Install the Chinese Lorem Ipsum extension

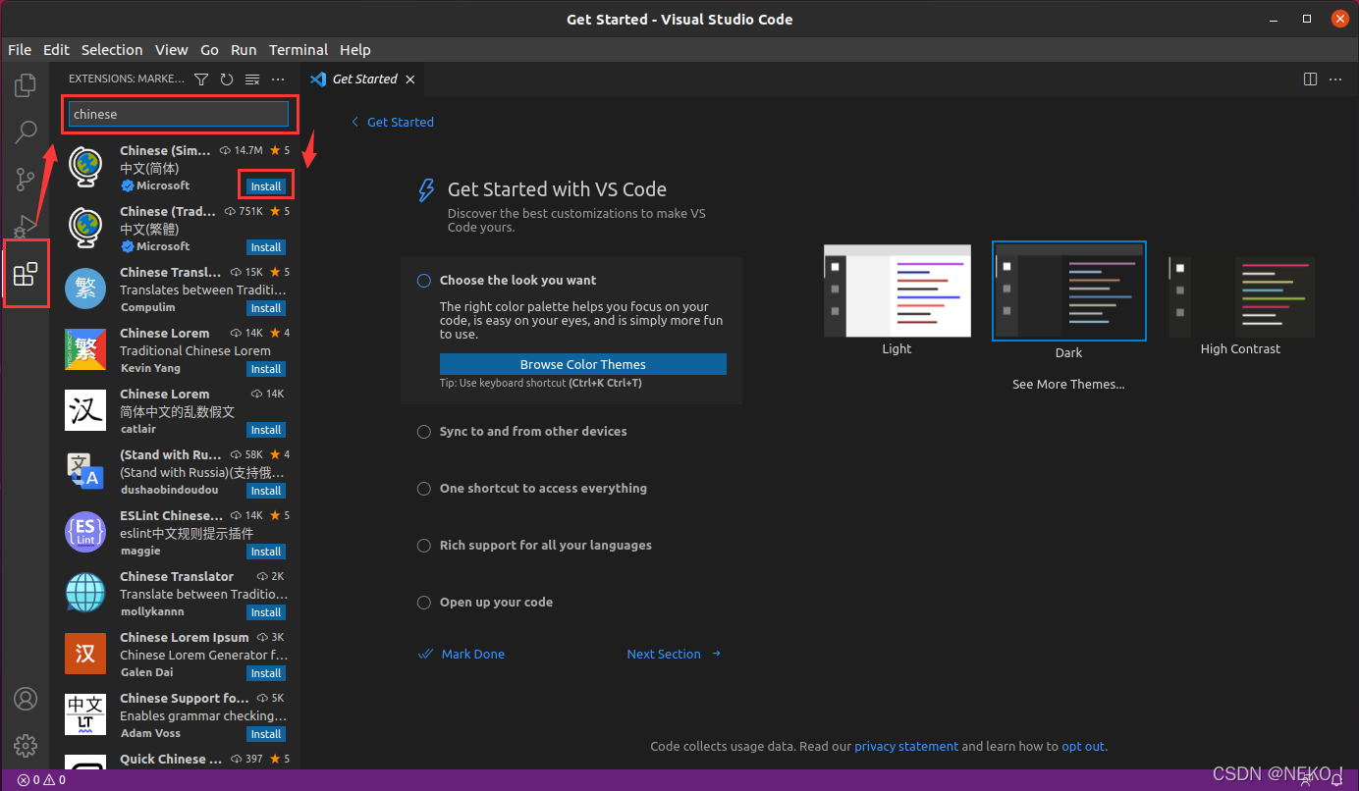tap(266, 673)
